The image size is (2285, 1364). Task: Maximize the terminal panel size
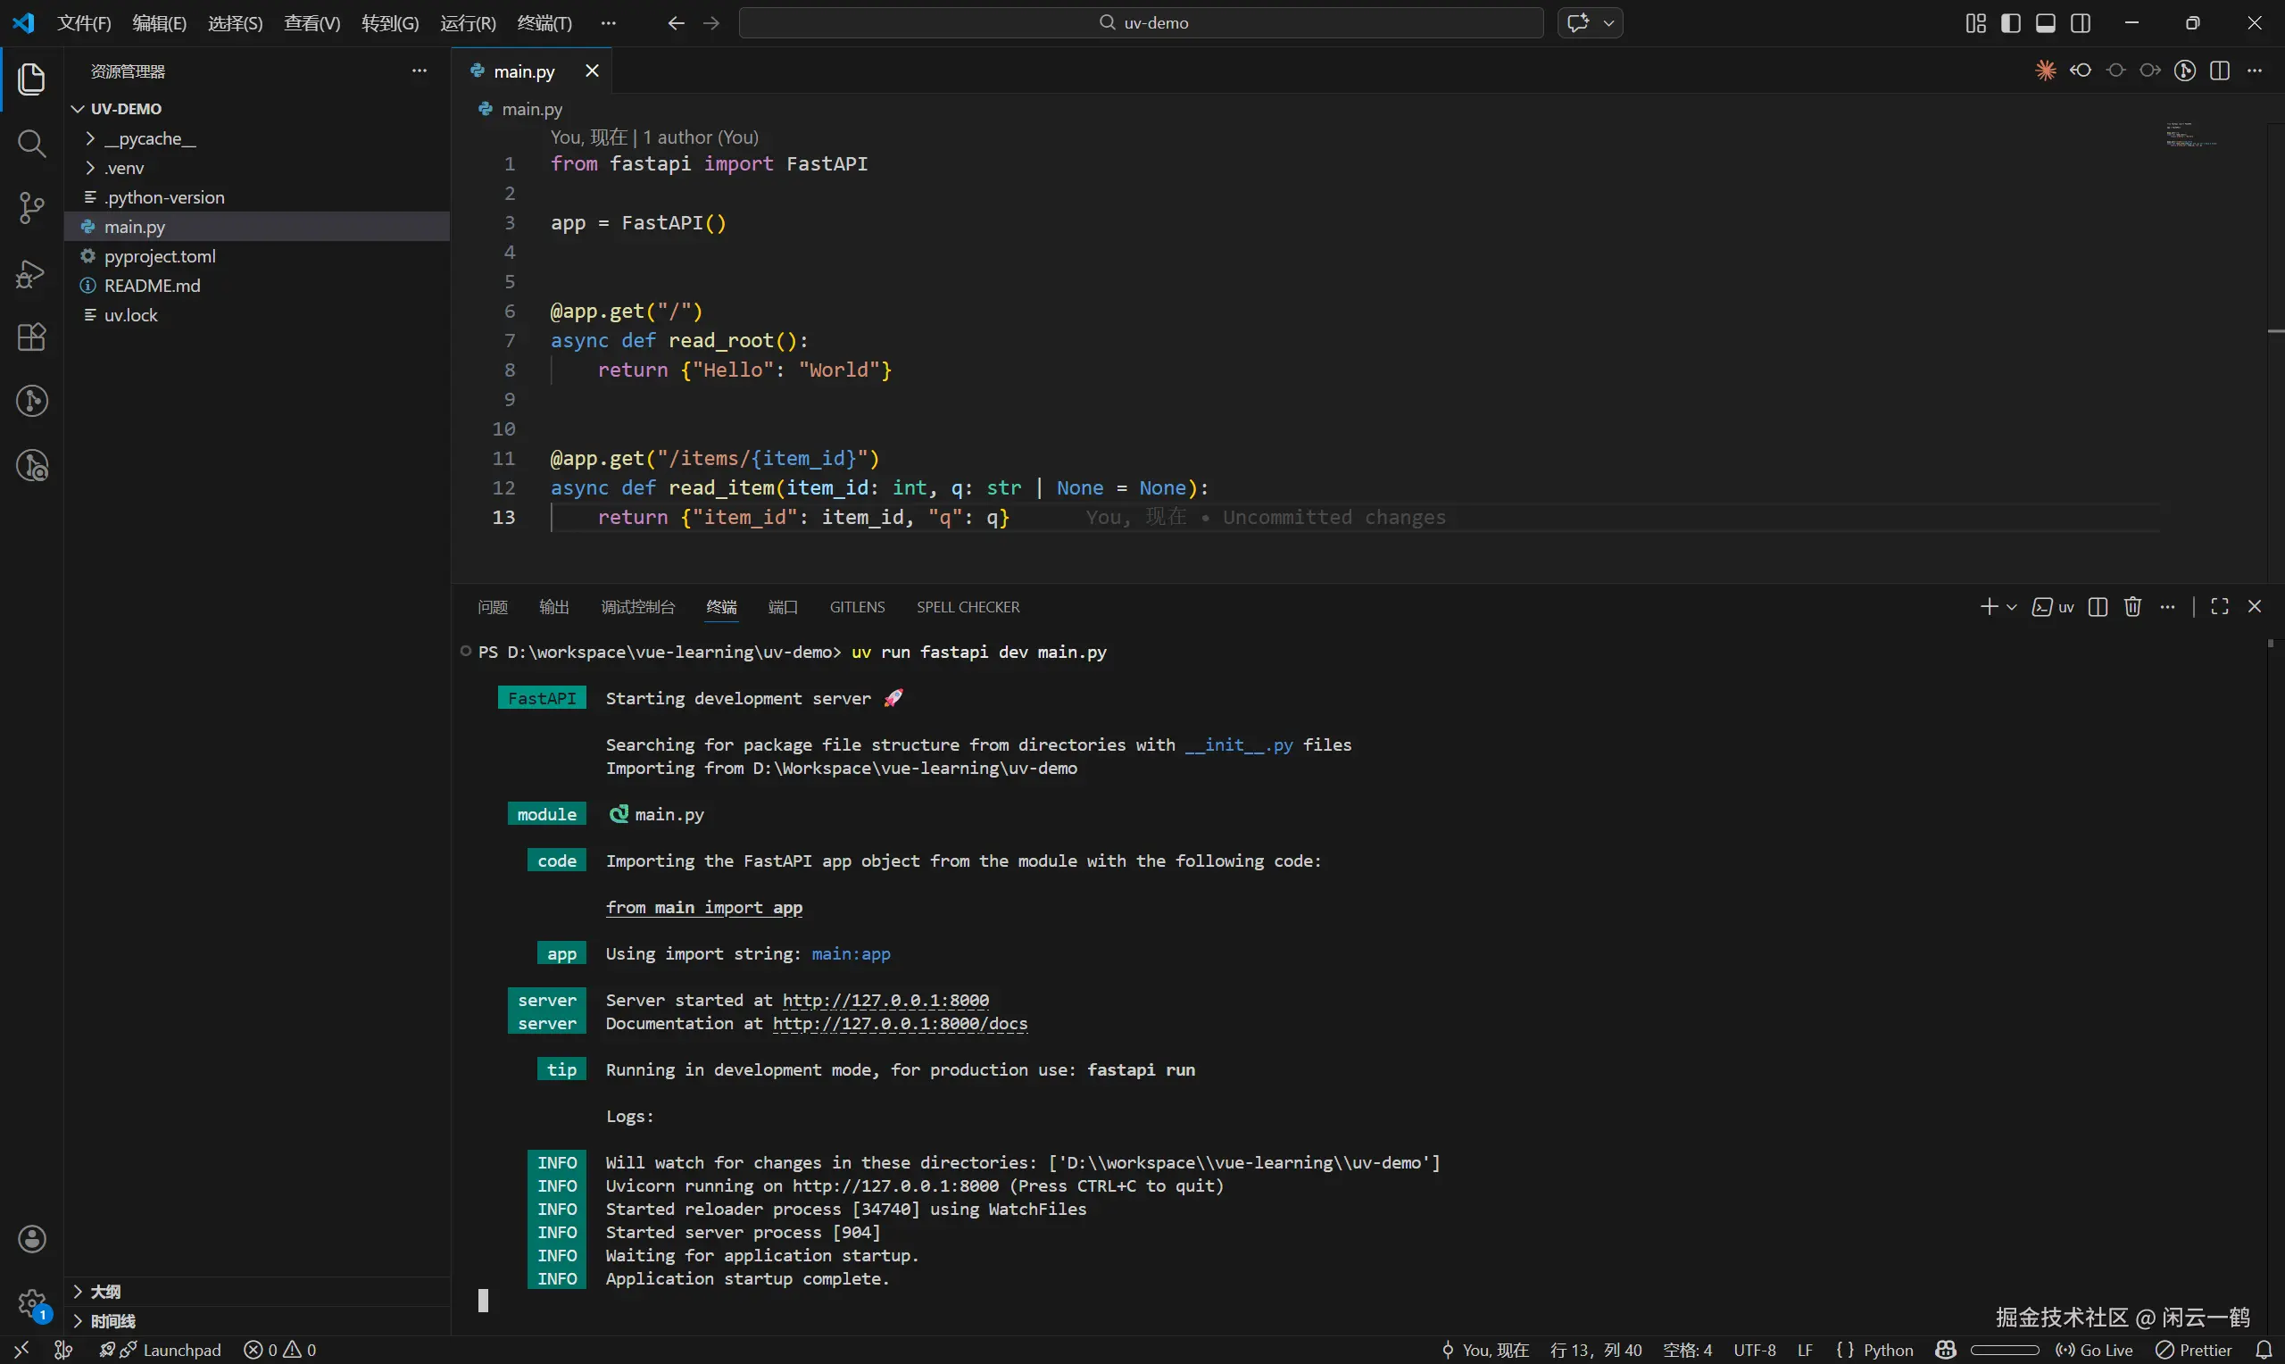(x=2220, y=607)
